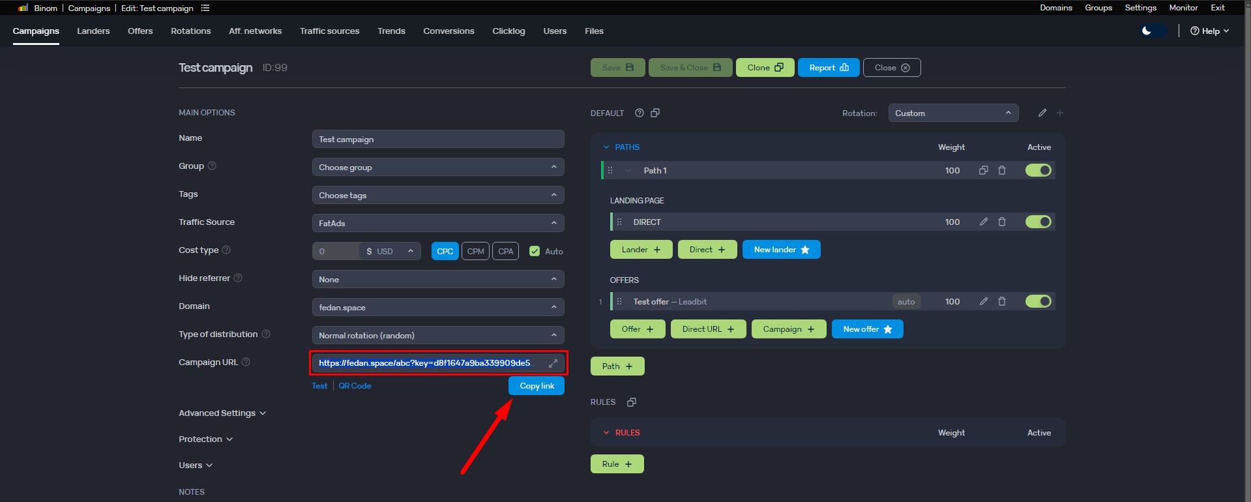Edit Test offer pencil icon
This screenshot has height=502, width=1251.
[x=984, y=301]
